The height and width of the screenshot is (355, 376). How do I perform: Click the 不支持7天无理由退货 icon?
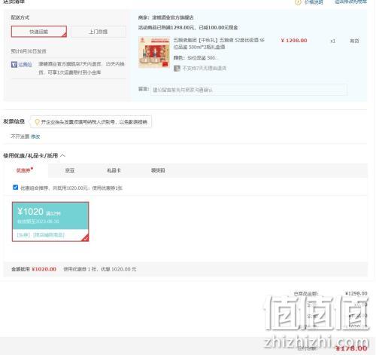click(x=177, y=68)
